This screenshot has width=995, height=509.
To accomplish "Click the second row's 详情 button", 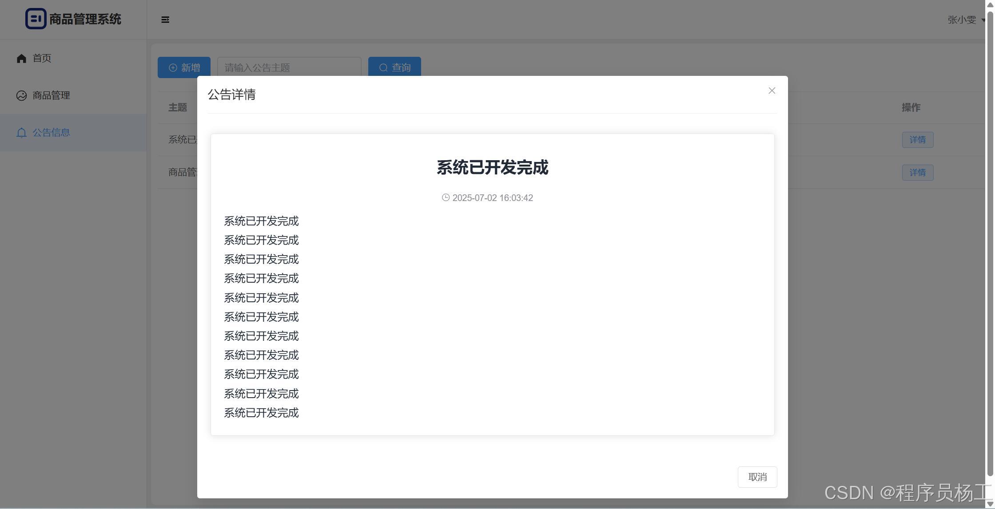I will coord(917,173).
